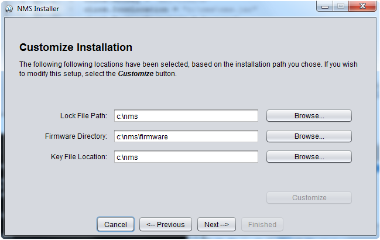The image size is (380, 240).
Task: Click the Firmware Directory label
Action: [x=76, y=136]
